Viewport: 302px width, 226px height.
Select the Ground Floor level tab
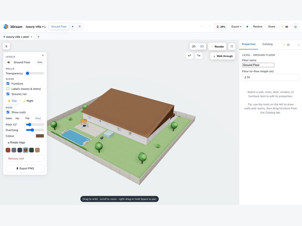point(59,26)
